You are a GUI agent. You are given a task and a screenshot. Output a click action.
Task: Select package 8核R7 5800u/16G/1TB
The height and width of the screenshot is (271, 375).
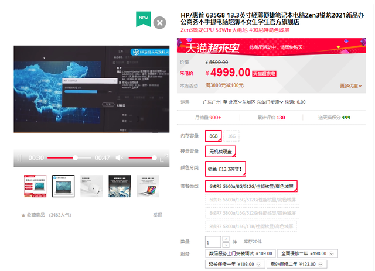[x=251, y=227]
